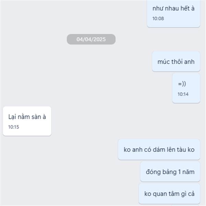Select the message "ko quan tâm gì cả"
The width and height of the screenshot is (206, 206).
click(169, 194)
